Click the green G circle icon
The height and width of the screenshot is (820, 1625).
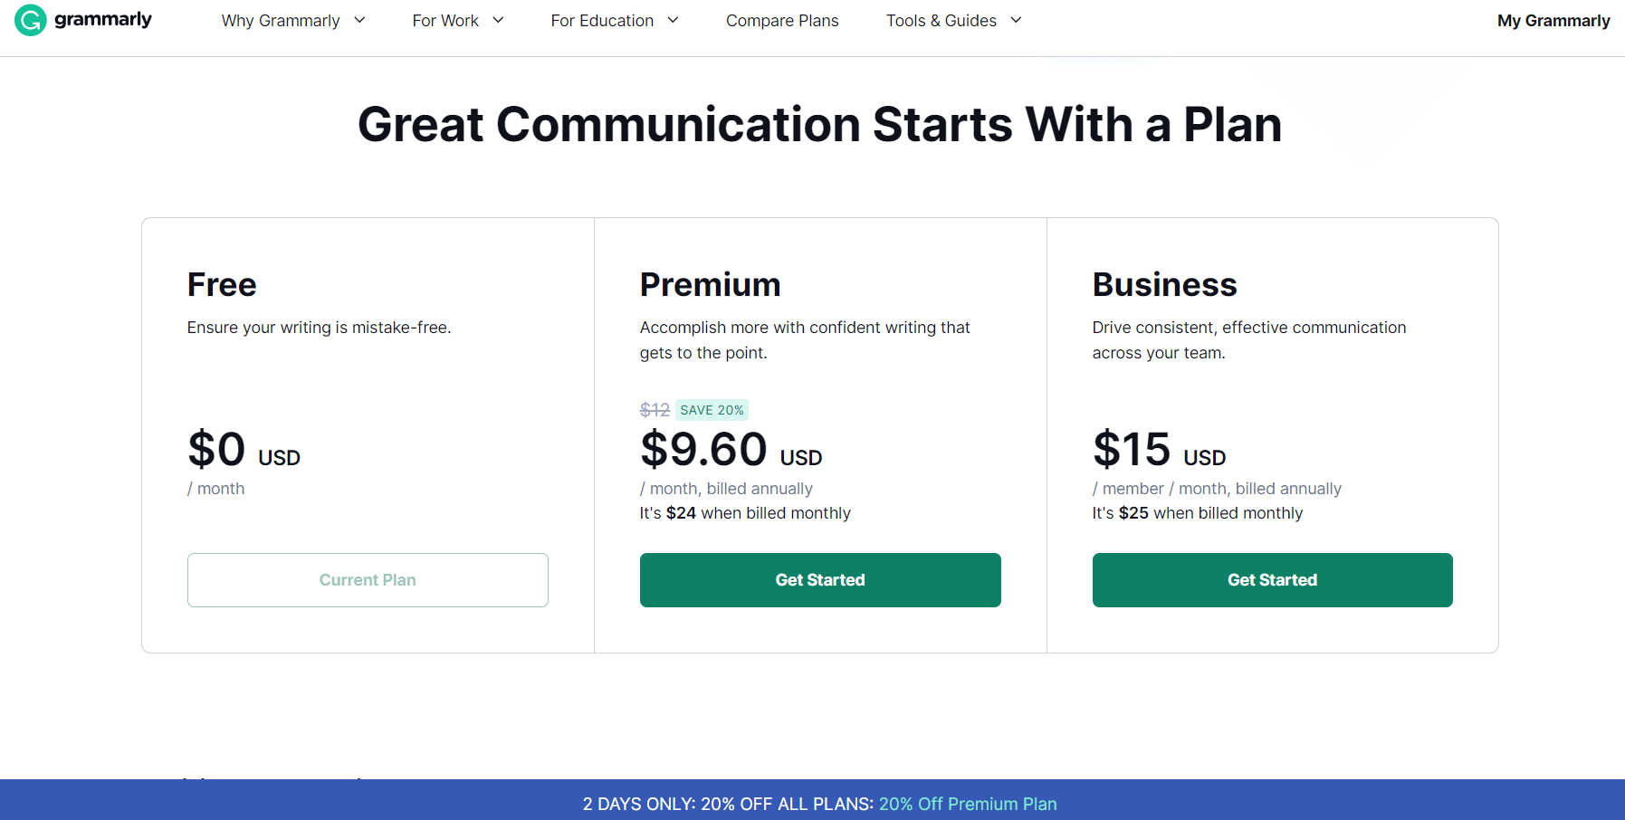coord(30,19)
